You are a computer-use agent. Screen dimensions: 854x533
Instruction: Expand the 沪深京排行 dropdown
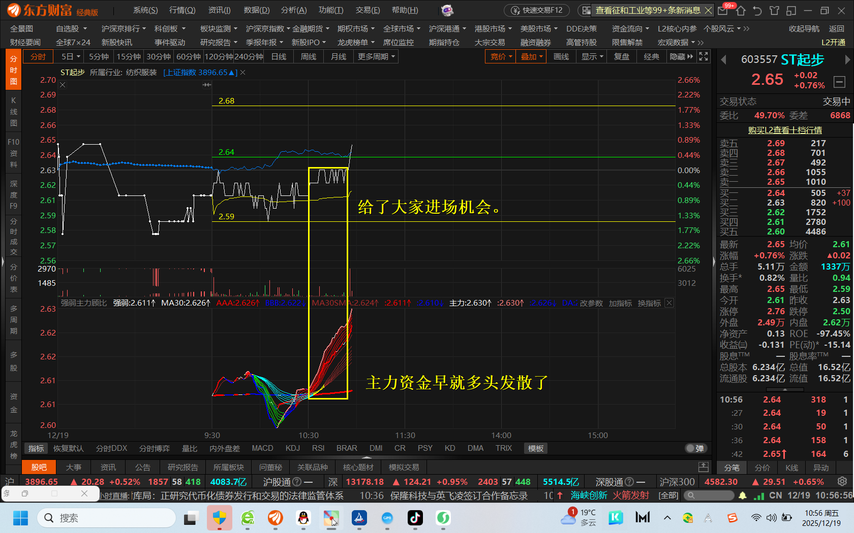(x=124, y=29)
